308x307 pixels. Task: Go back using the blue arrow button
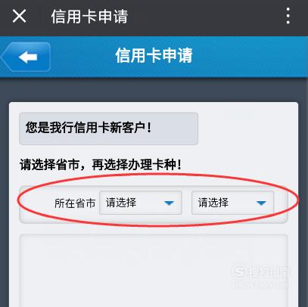click(26, 57)
